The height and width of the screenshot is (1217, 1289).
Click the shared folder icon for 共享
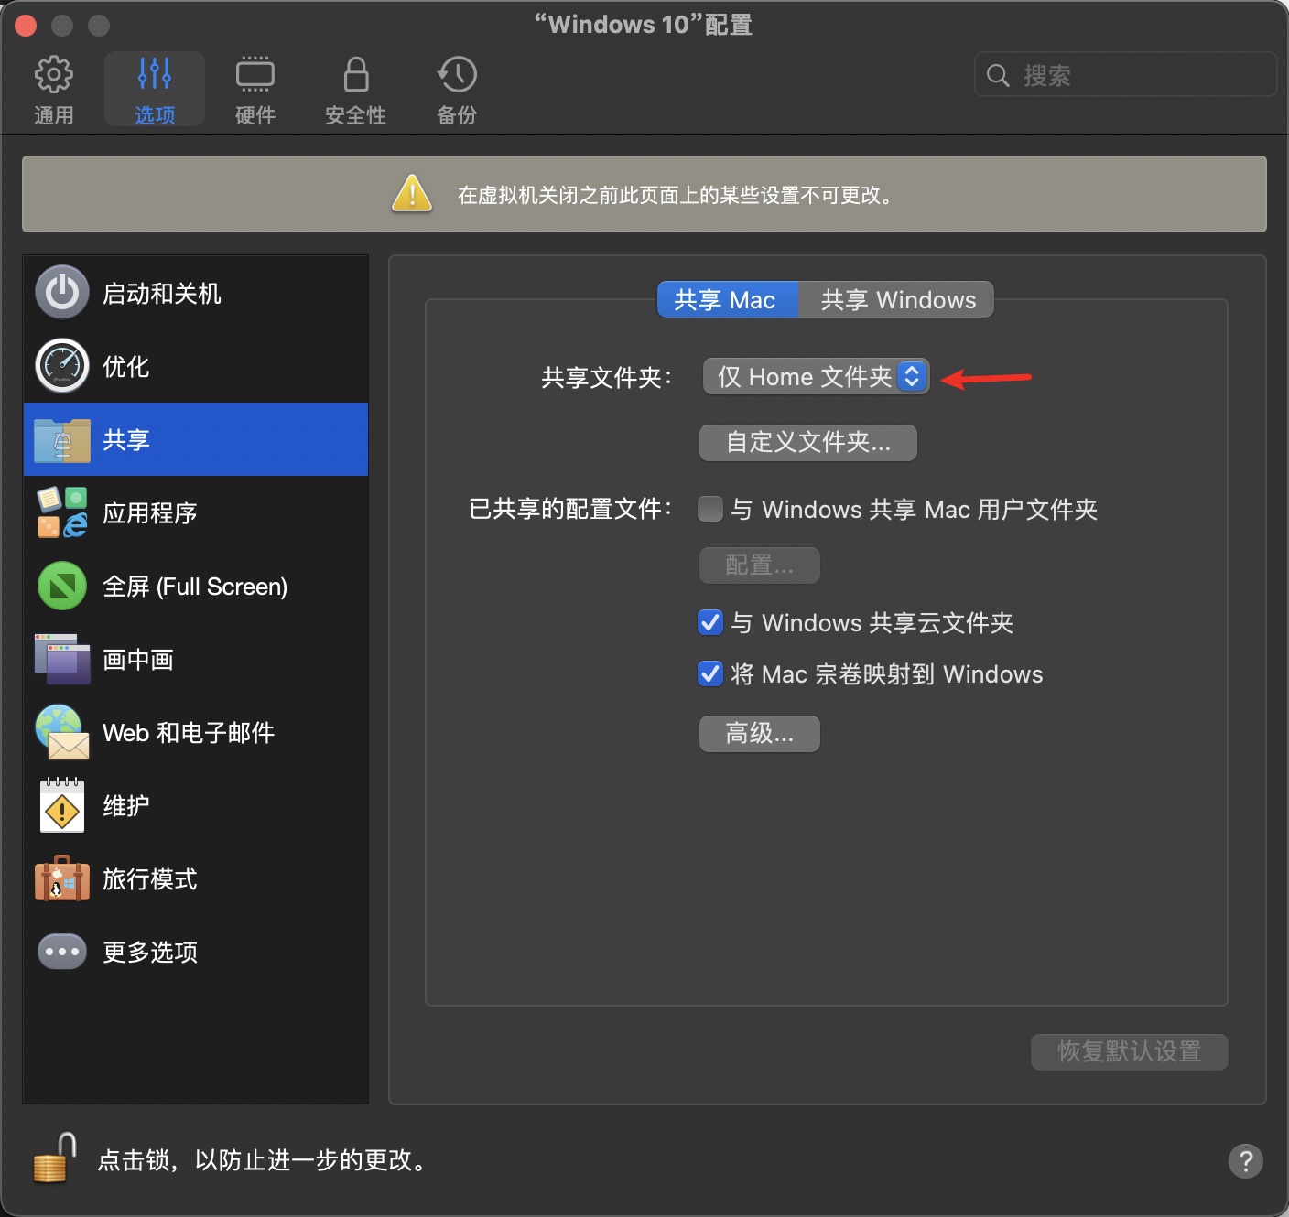[x=62, y=439]
